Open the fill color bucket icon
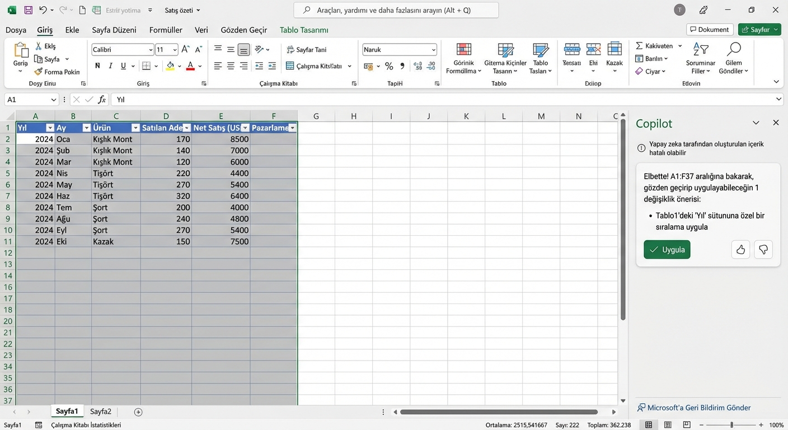This screenshot has width=788, height=430. click(171, 66)
